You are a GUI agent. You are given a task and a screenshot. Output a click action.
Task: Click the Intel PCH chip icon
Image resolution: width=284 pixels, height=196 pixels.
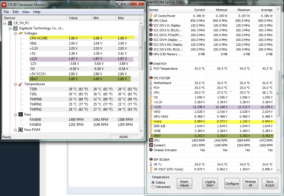[x=151, y=63]
